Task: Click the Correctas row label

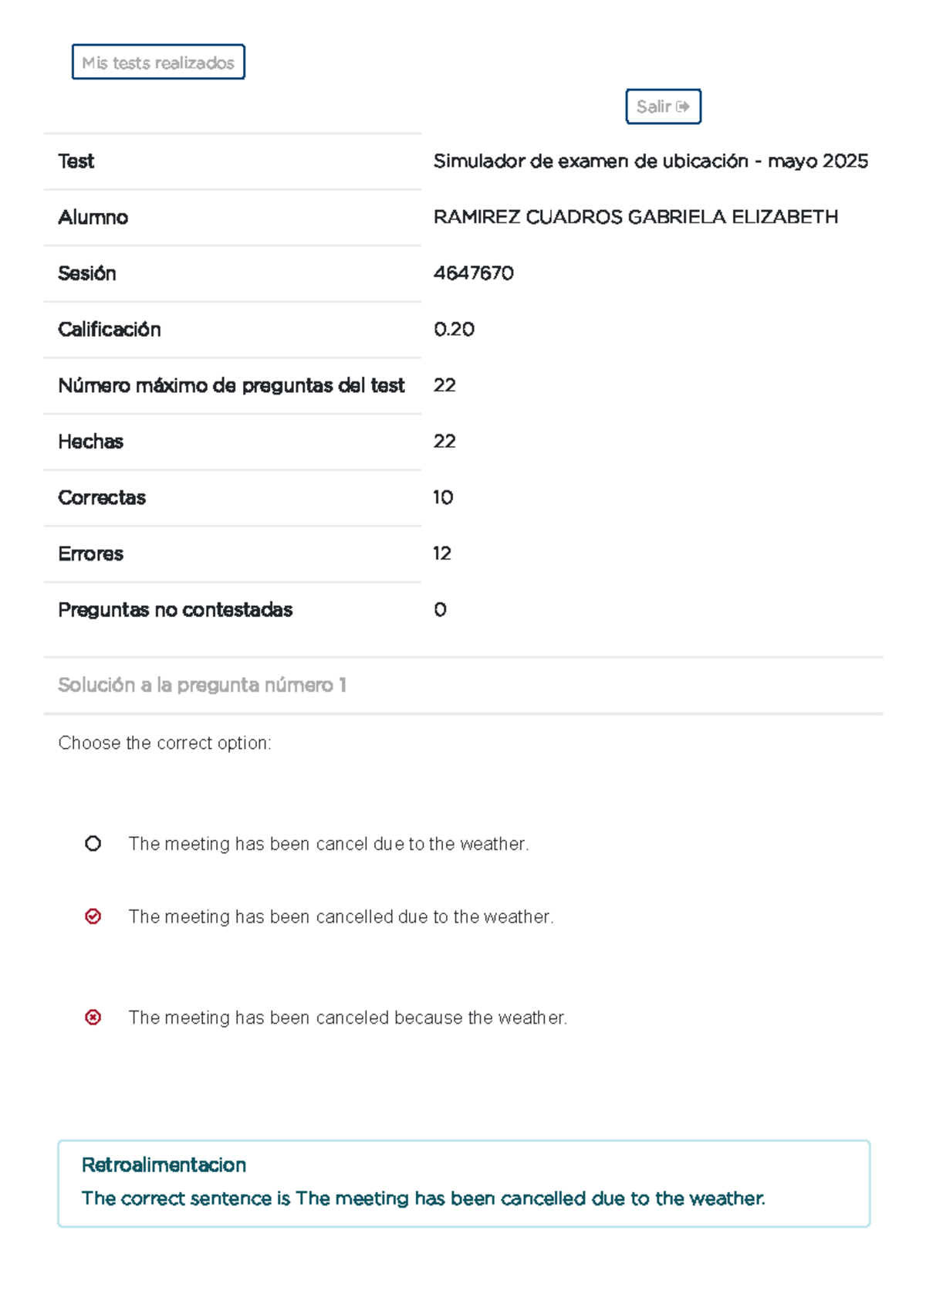Action: pos(102,497)
